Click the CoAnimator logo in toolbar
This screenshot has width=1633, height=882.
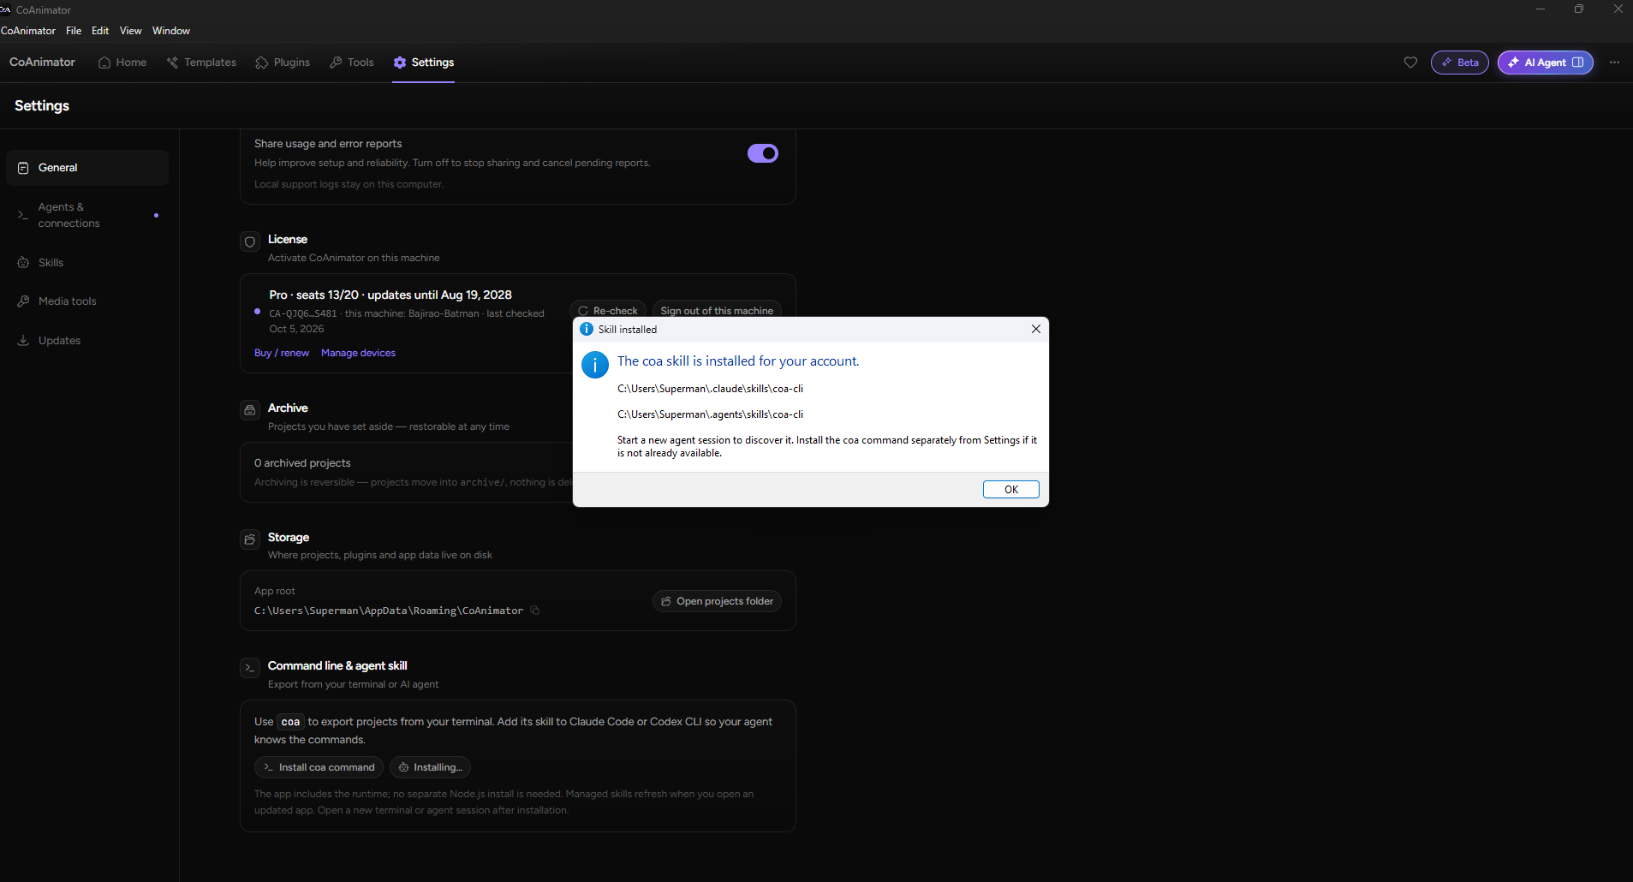click(x=42, y=63)
